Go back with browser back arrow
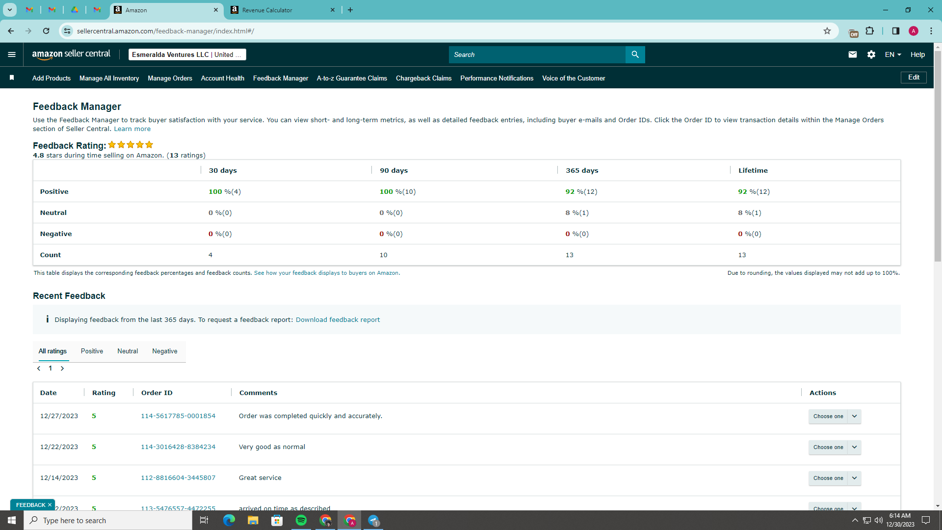942x530 pixels. pyautogui.click(x=11, y=31)
